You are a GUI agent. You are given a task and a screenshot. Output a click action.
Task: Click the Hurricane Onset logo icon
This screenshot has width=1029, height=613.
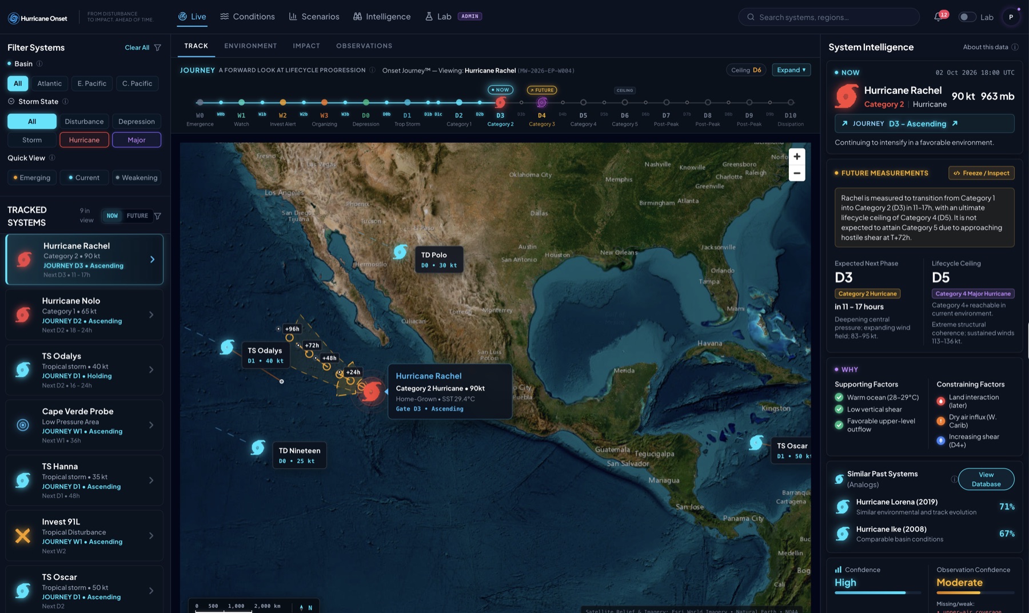point(13,18)
